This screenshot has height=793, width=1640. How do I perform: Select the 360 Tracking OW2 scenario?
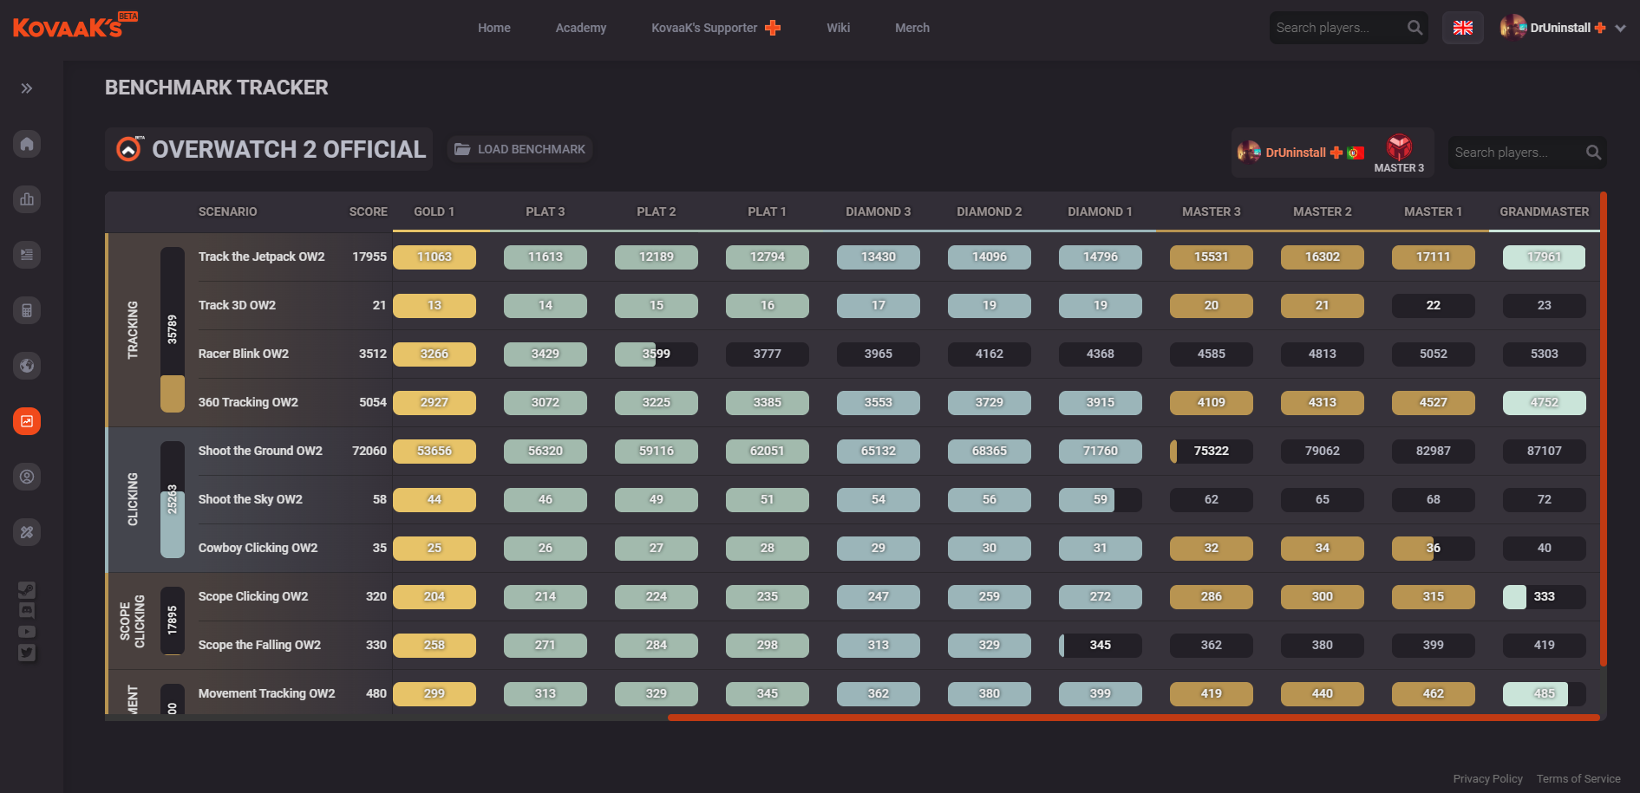248,402
